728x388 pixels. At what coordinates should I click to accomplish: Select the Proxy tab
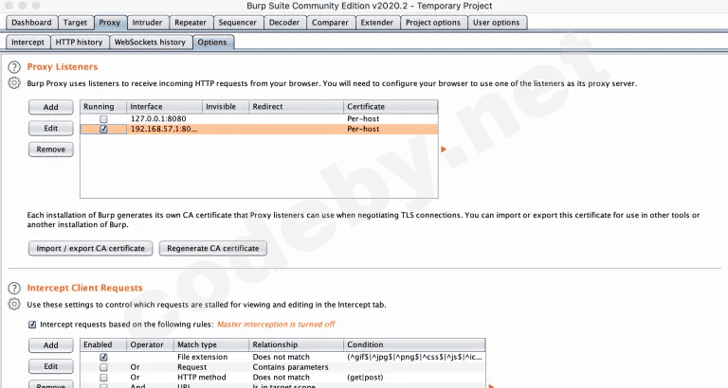point(110,23)
